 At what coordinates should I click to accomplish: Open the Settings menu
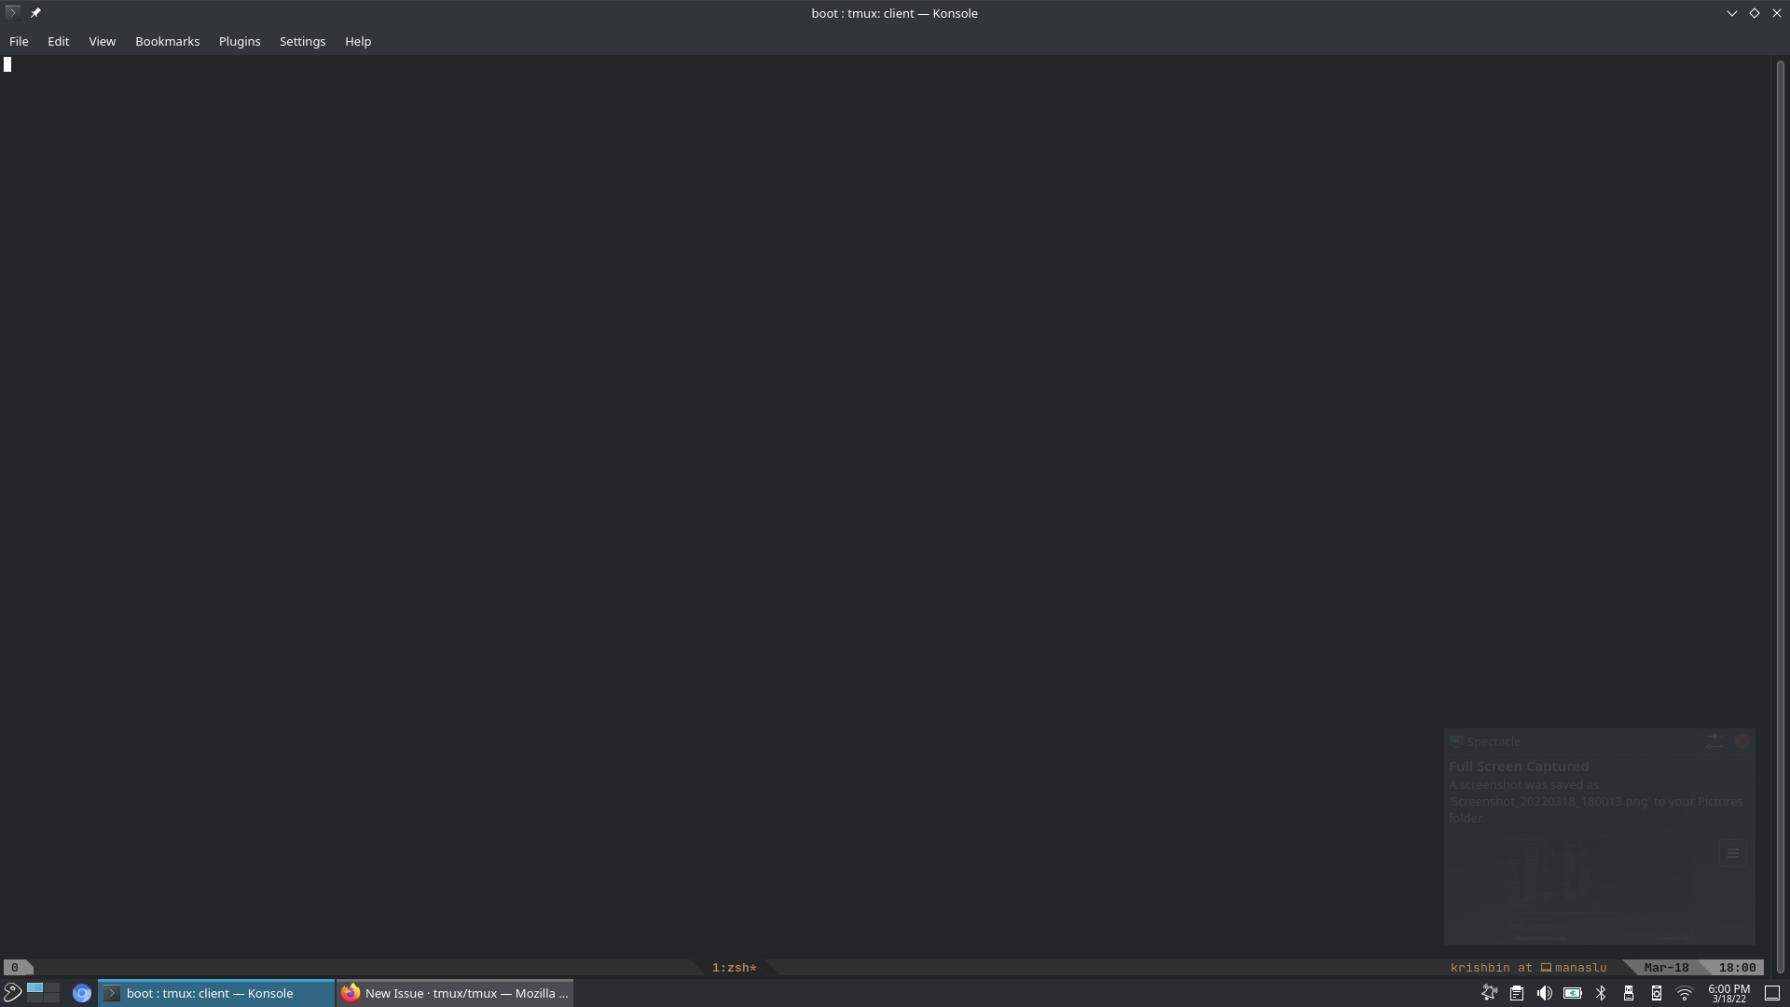point(302,41)
